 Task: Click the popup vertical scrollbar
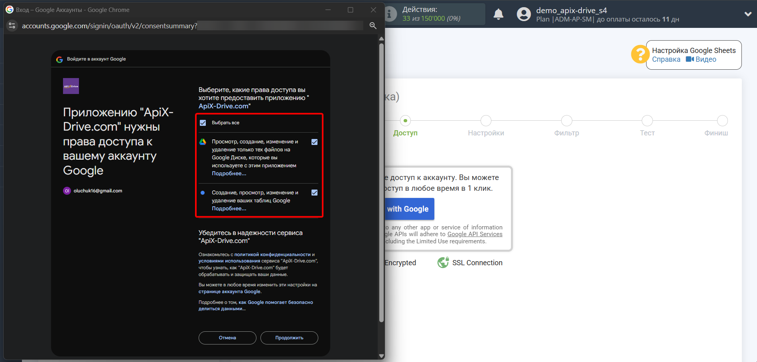pyautogui.click(x=381, y=183)
